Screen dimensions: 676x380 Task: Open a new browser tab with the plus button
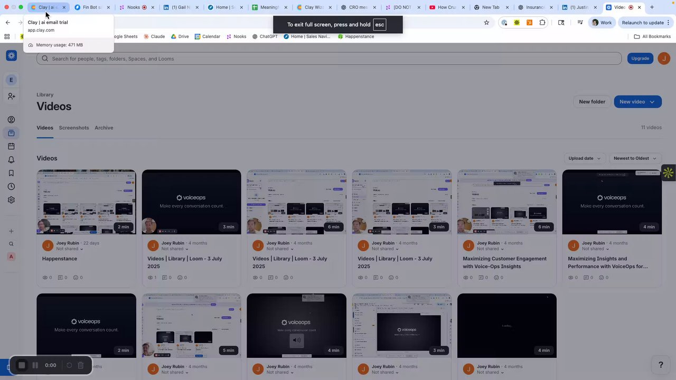pyautogui.click(x=652, y=7)
